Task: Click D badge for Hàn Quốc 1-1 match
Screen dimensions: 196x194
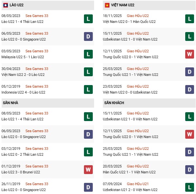Action: pos(189,169)
